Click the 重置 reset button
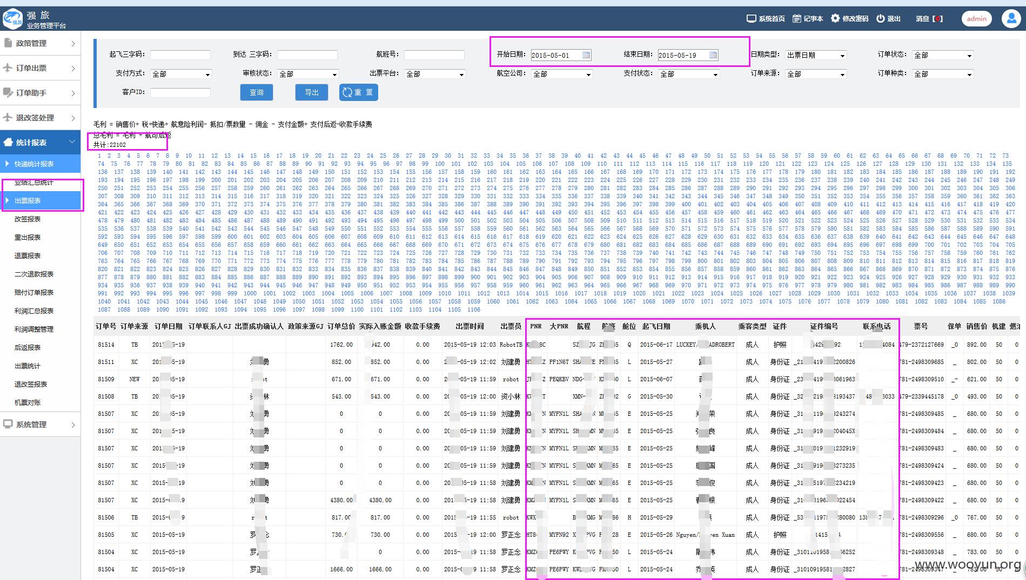Screen dimensions: 1026x580 pos(359,92)
